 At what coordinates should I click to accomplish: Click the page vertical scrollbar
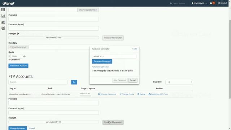tap(230, 59)
